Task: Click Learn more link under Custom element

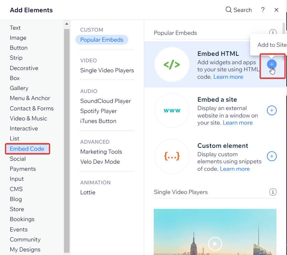Action: (235, 169)
